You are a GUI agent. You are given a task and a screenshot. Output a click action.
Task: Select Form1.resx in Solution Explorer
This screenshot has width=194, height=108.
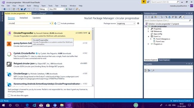click(x=160, y=41)
